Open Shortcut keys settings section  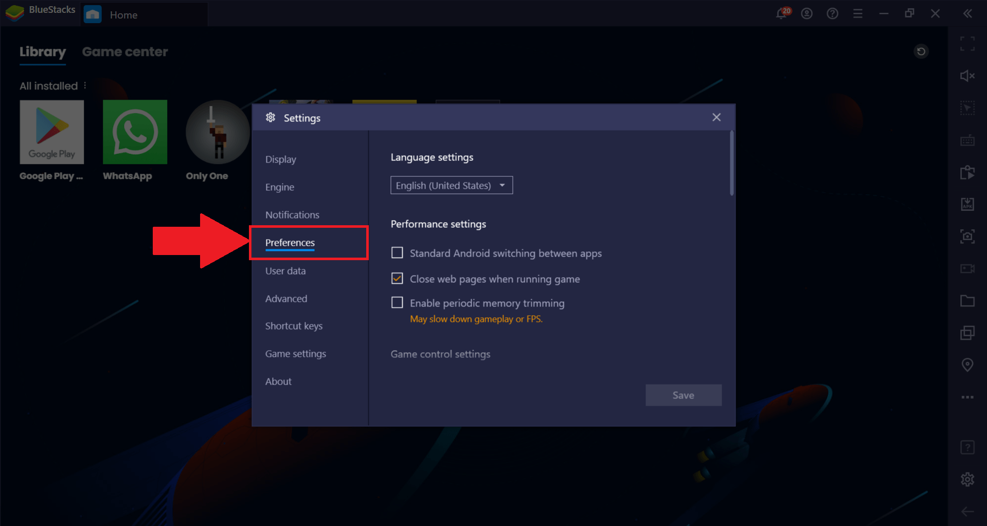click(x=294, y=326)
